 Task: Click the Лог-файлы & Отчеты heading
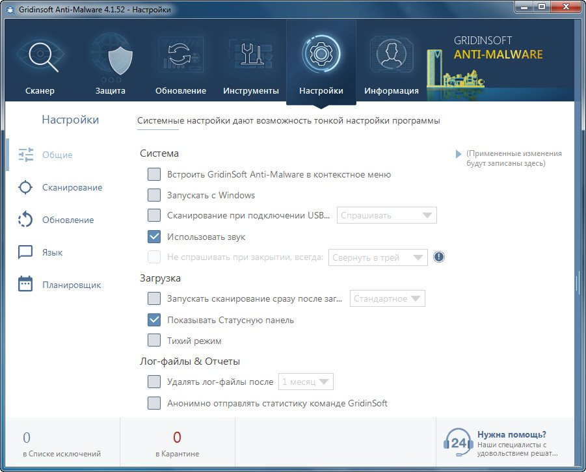[190, 361]
